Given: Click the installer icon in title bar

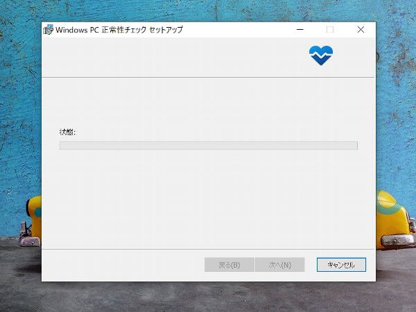Looking at the screenshot, I should 49,29.
